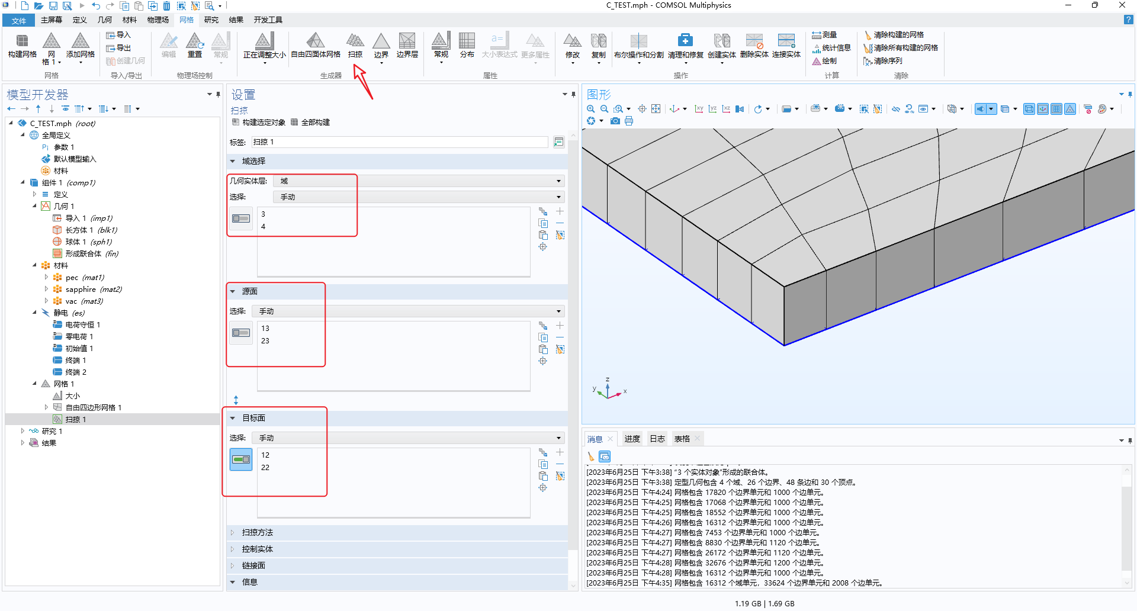The image size is (1137, 611).
Task: Toggle destination face (目标面) selection activation switch
Action: (x=241, y=459)
